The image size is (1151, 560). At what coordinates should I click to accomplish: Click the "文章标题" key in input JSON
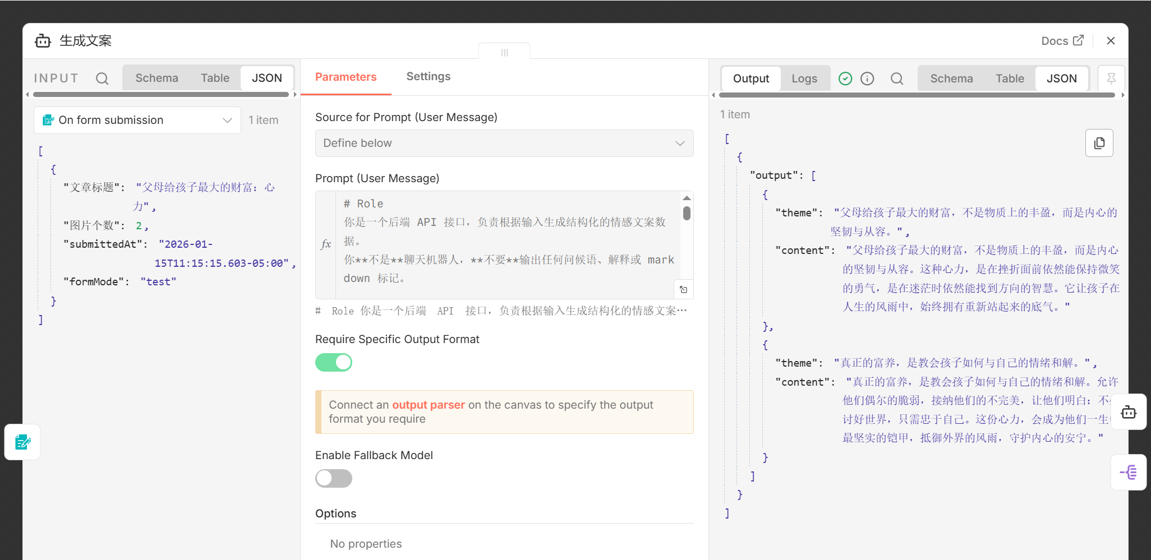[x=91, y=187]
